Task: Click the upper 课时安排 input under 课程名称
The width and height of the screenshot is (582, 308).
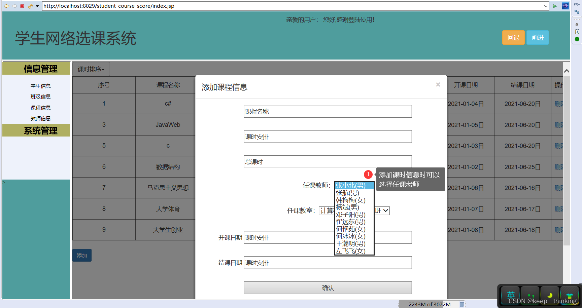Action: [x=328, y=137]
